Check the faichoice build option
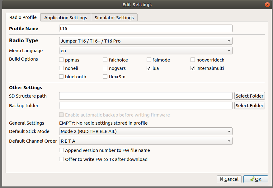 (105, 60)
